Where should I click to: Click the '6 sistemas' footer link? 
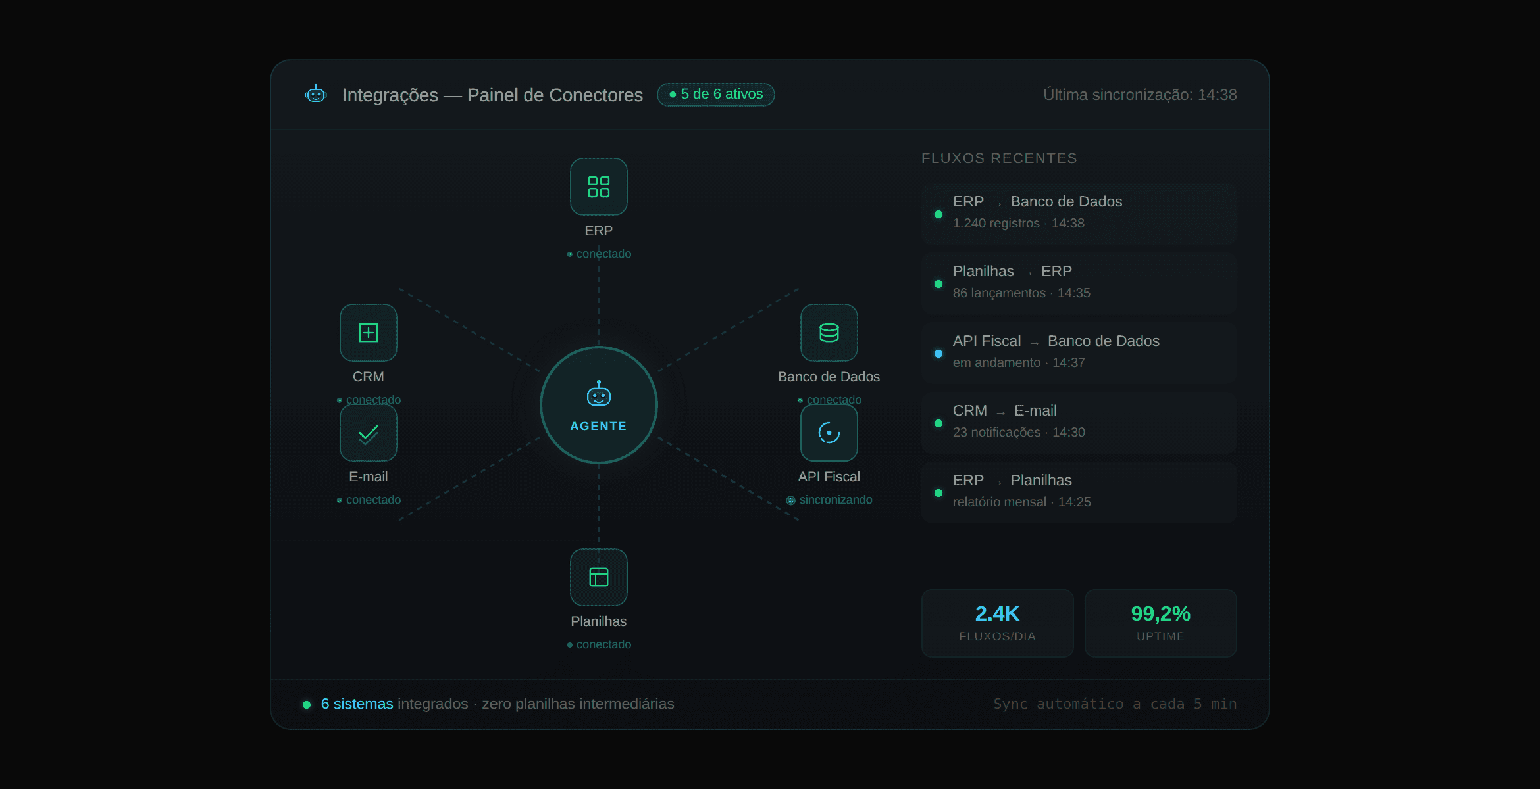tap(357, 704)
